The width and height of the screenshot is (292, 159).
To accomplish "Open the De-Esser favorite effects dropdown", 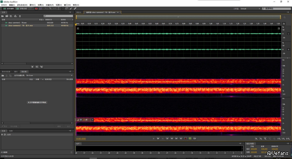I will 49,75.
